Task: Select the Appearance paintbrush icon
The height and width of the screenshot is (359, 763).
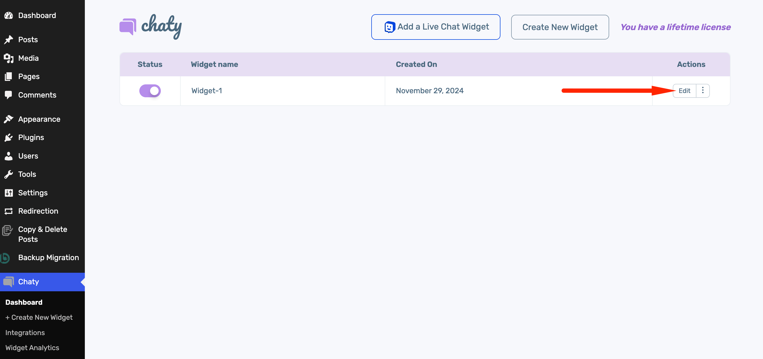Action: pyautogui.click(x=9, y=119)
